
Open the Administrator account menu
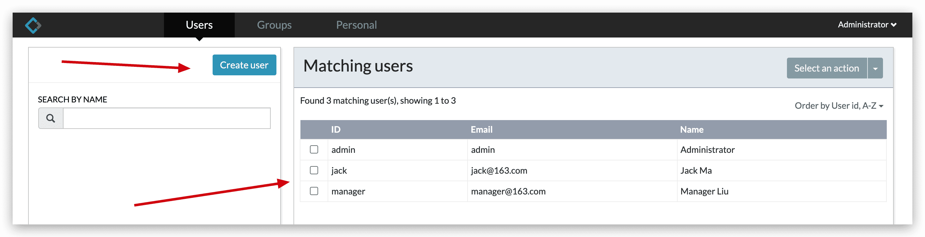tap(867, 25)
